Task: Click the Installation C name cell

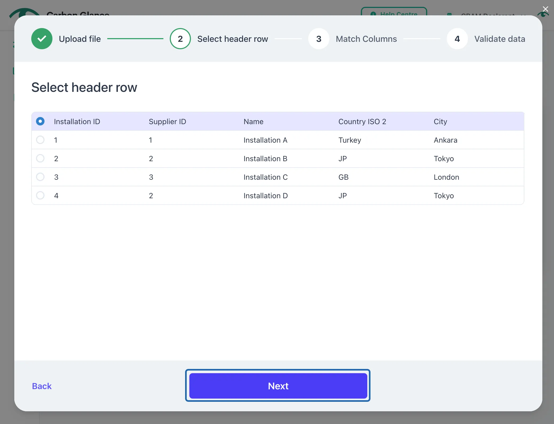Action: tap(266, 177)
